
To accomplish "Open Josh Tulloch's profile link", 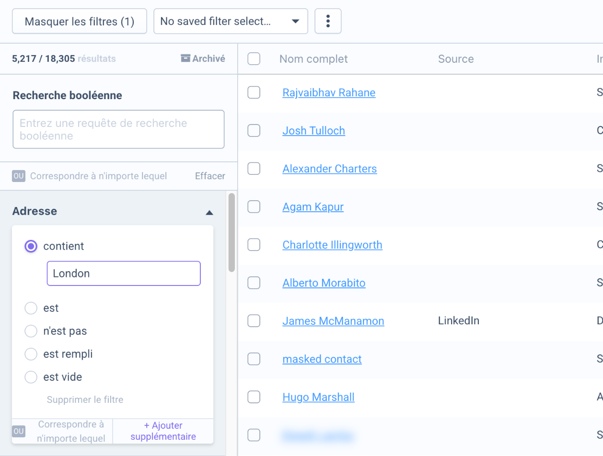I will pyautogui.click(x=313, y=130).
